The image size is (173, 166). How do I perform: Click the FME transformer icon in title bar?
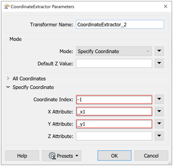pyautogui.click(x=7, y=7)
